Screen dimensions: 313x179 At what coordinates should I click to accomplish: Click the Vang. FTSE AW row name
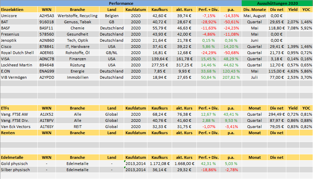pos(19,114)
